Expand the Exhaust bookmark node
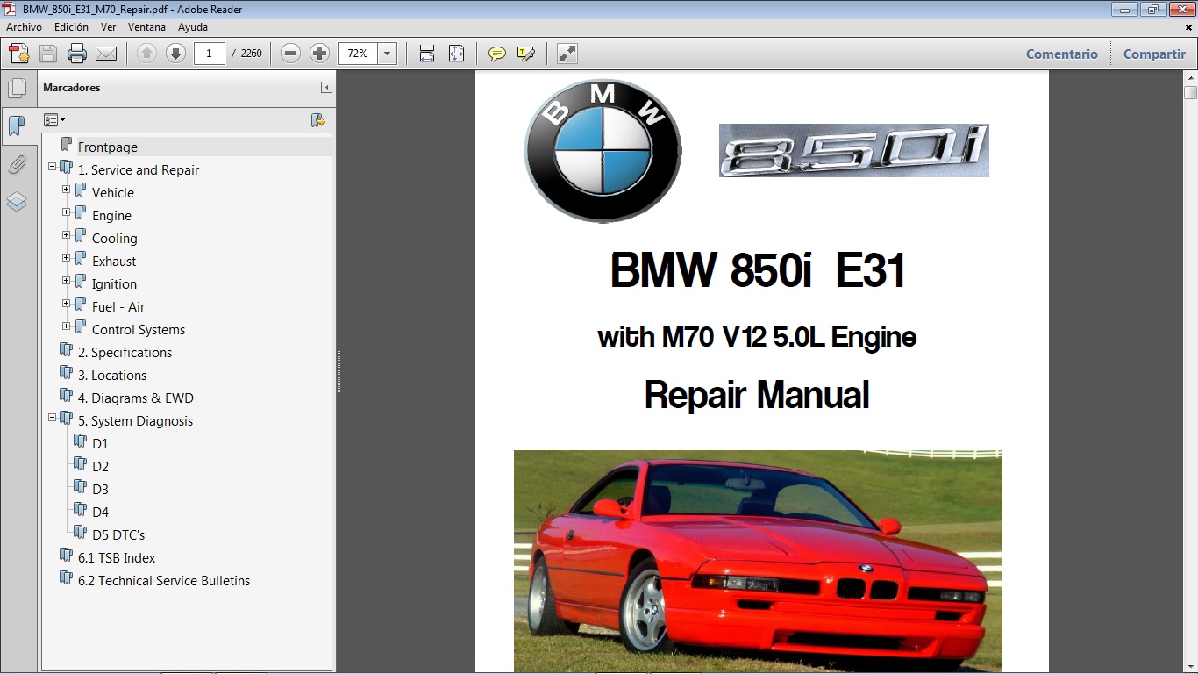This screenshot has width=1198, height=674. click(x=67, y=257)
